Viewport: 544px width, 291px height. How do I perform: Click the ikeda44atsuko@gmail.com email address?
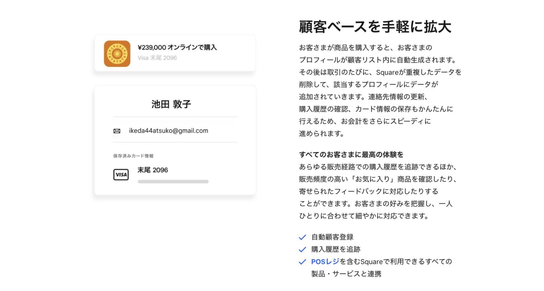coord(169,131)
